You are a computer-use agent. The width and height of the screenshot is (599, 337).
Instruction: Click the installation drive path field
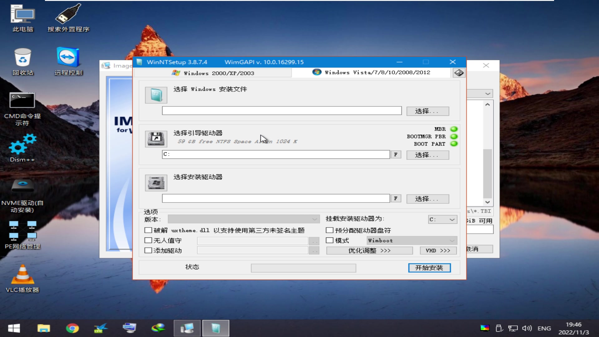coord(276,198)
